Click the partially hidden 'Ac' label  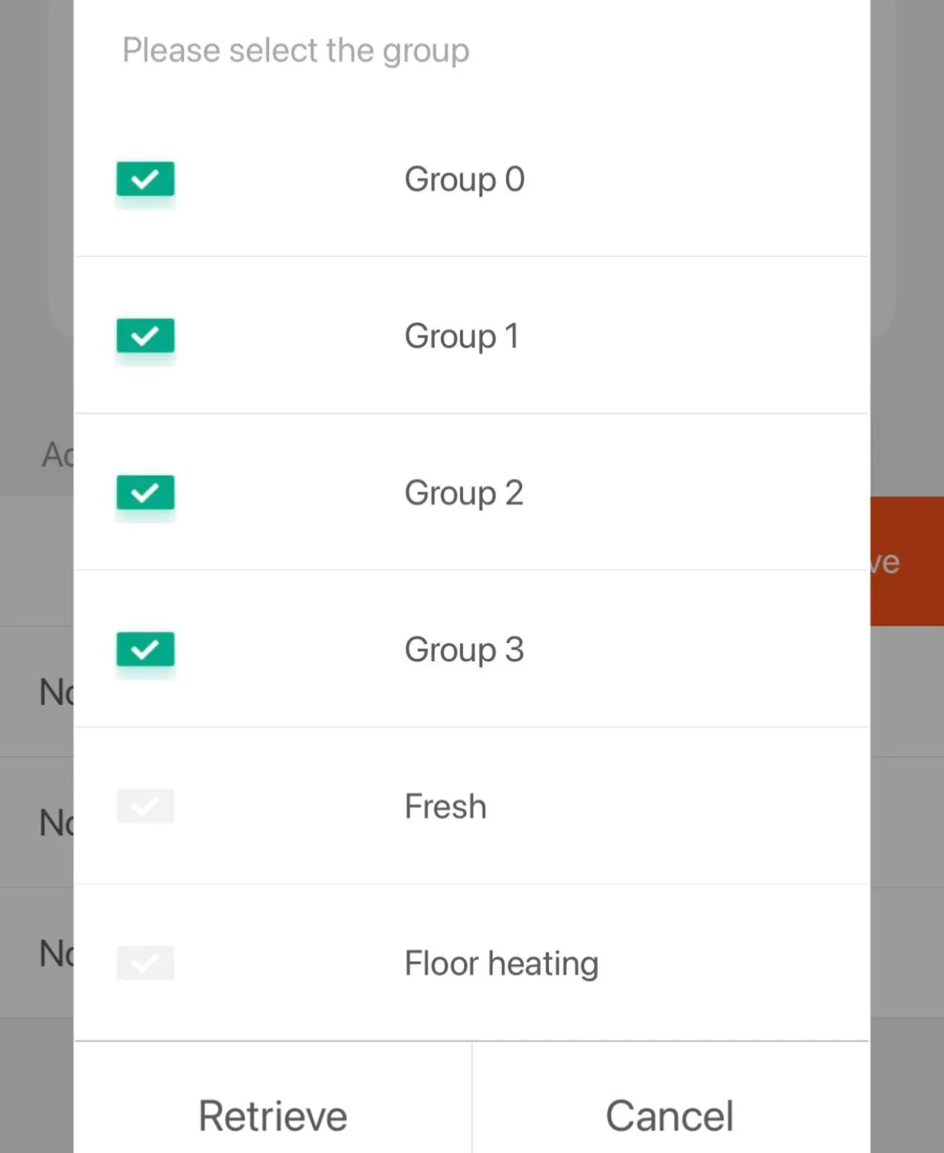(x=57, y=454)
